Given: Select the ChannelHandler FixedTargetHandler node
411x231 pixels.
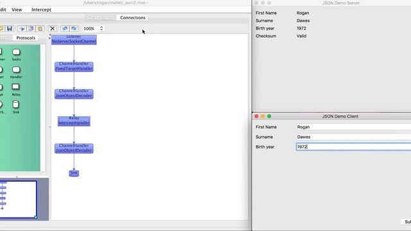Looking at the screenshot, I should tap(74, 67).
